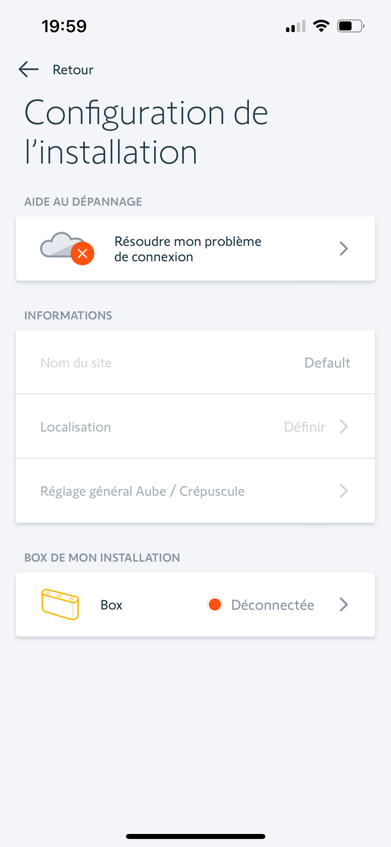Tap the "Déconnectée" status text
The image size is (391, 847).
tap(273, 605)
